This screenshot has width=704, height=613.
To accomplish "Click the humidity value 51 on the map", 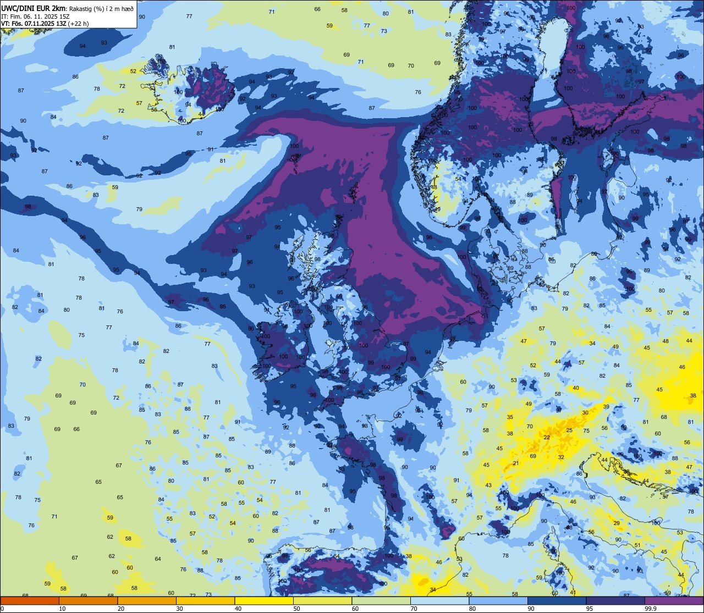I will pos(637,545).
